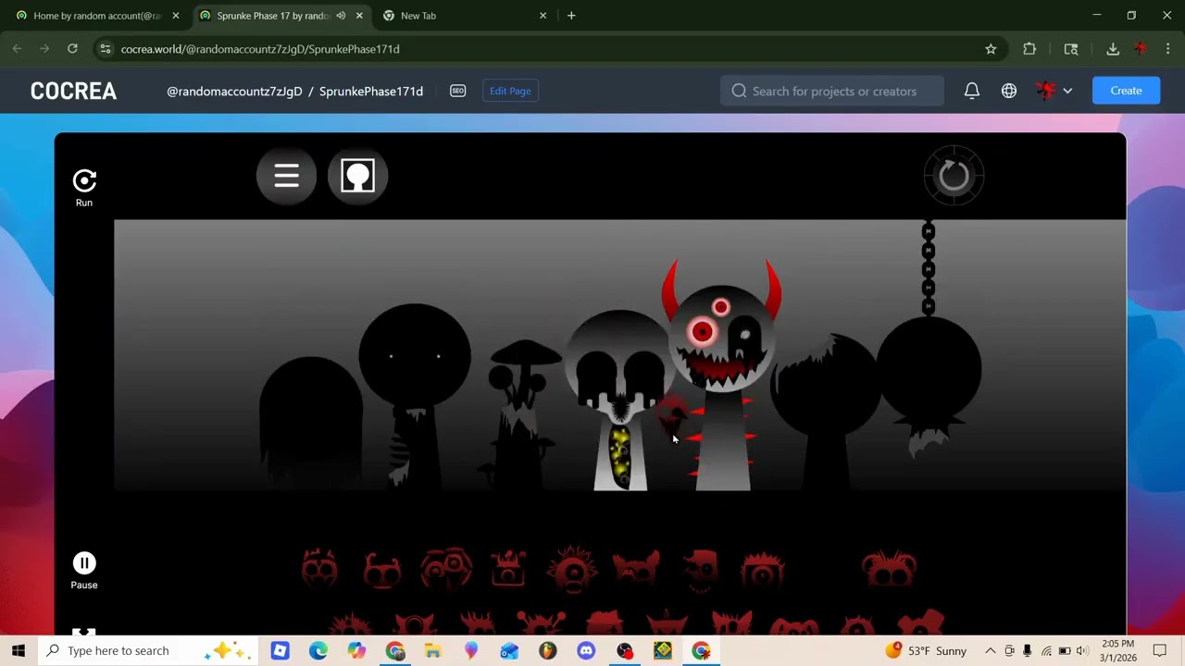Open the browser downloads panel
The width and height of the screenshot is (1185, 666).
[1113, 49]
